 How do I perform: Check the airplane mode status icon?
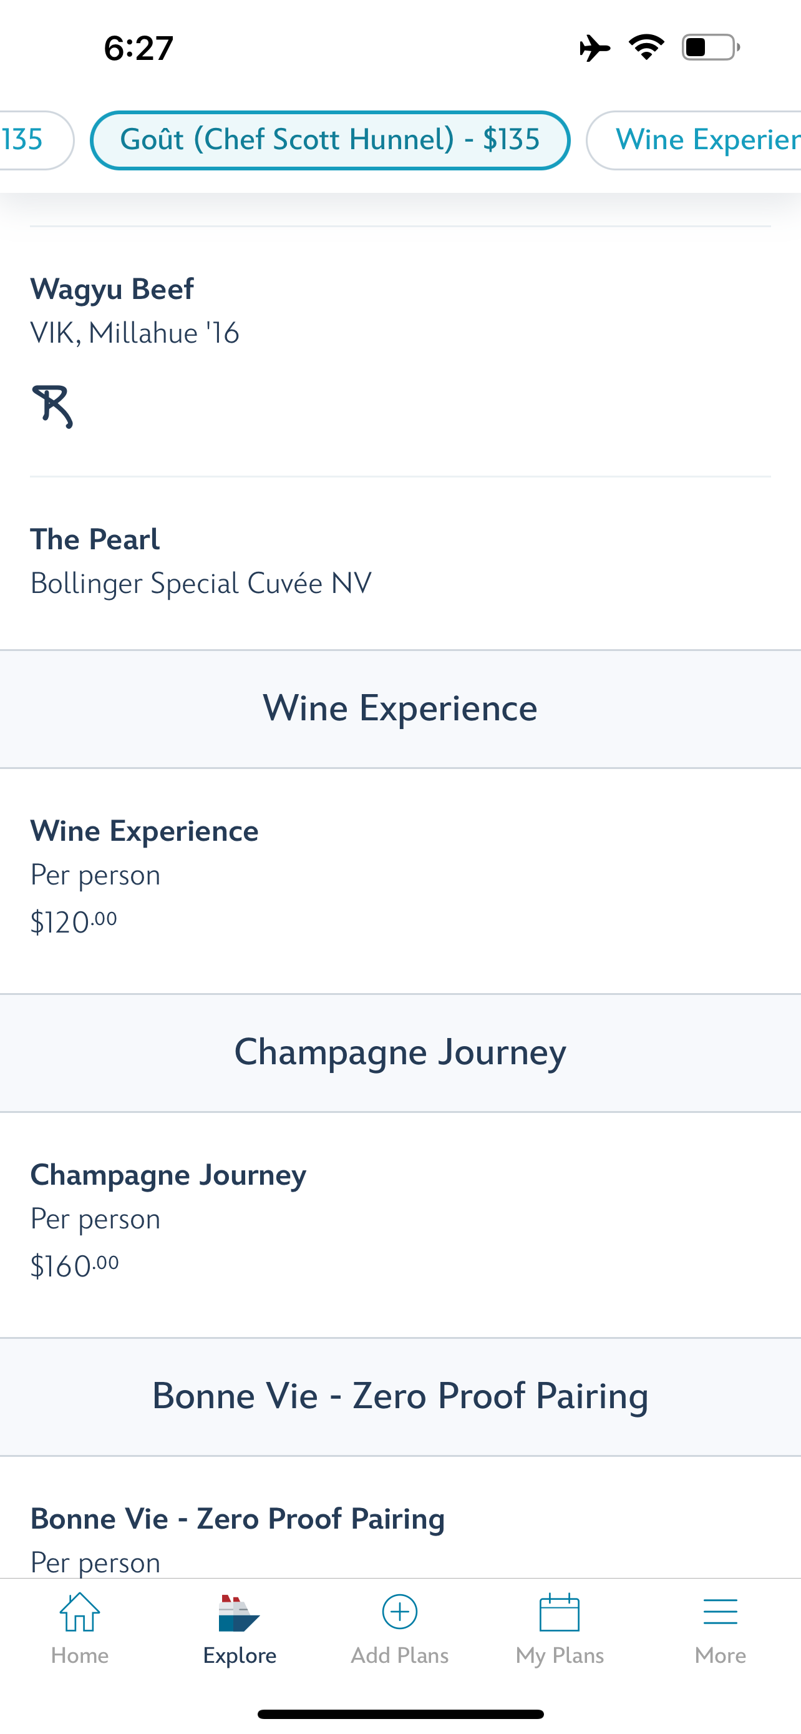[x=595, y=48]
